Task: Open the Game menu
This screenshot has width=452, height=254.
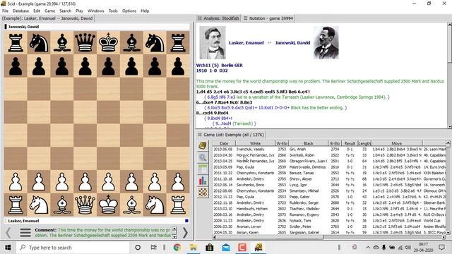Action: 50,11
